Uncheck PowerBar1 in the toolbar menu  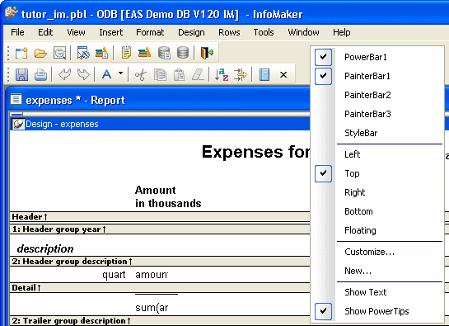(377, 57)
